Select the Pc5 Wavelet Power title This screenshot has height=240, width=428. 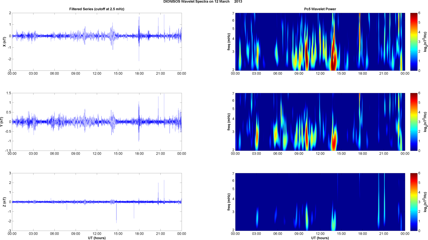pos(320,9)
